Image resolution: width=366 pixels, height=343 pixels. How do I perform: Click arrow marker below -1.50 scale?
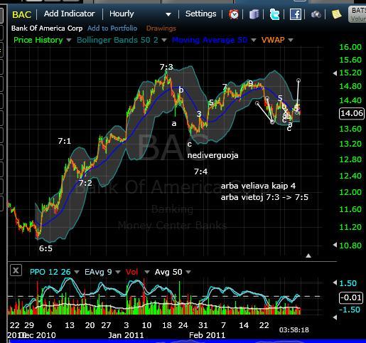point(335,317)
